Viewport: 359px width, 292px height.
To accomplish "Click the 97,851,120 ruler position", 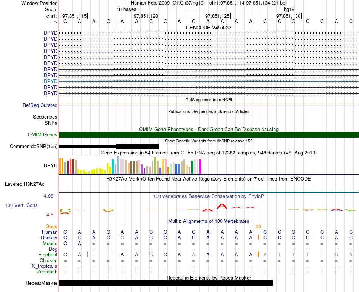I will point(146,16).
